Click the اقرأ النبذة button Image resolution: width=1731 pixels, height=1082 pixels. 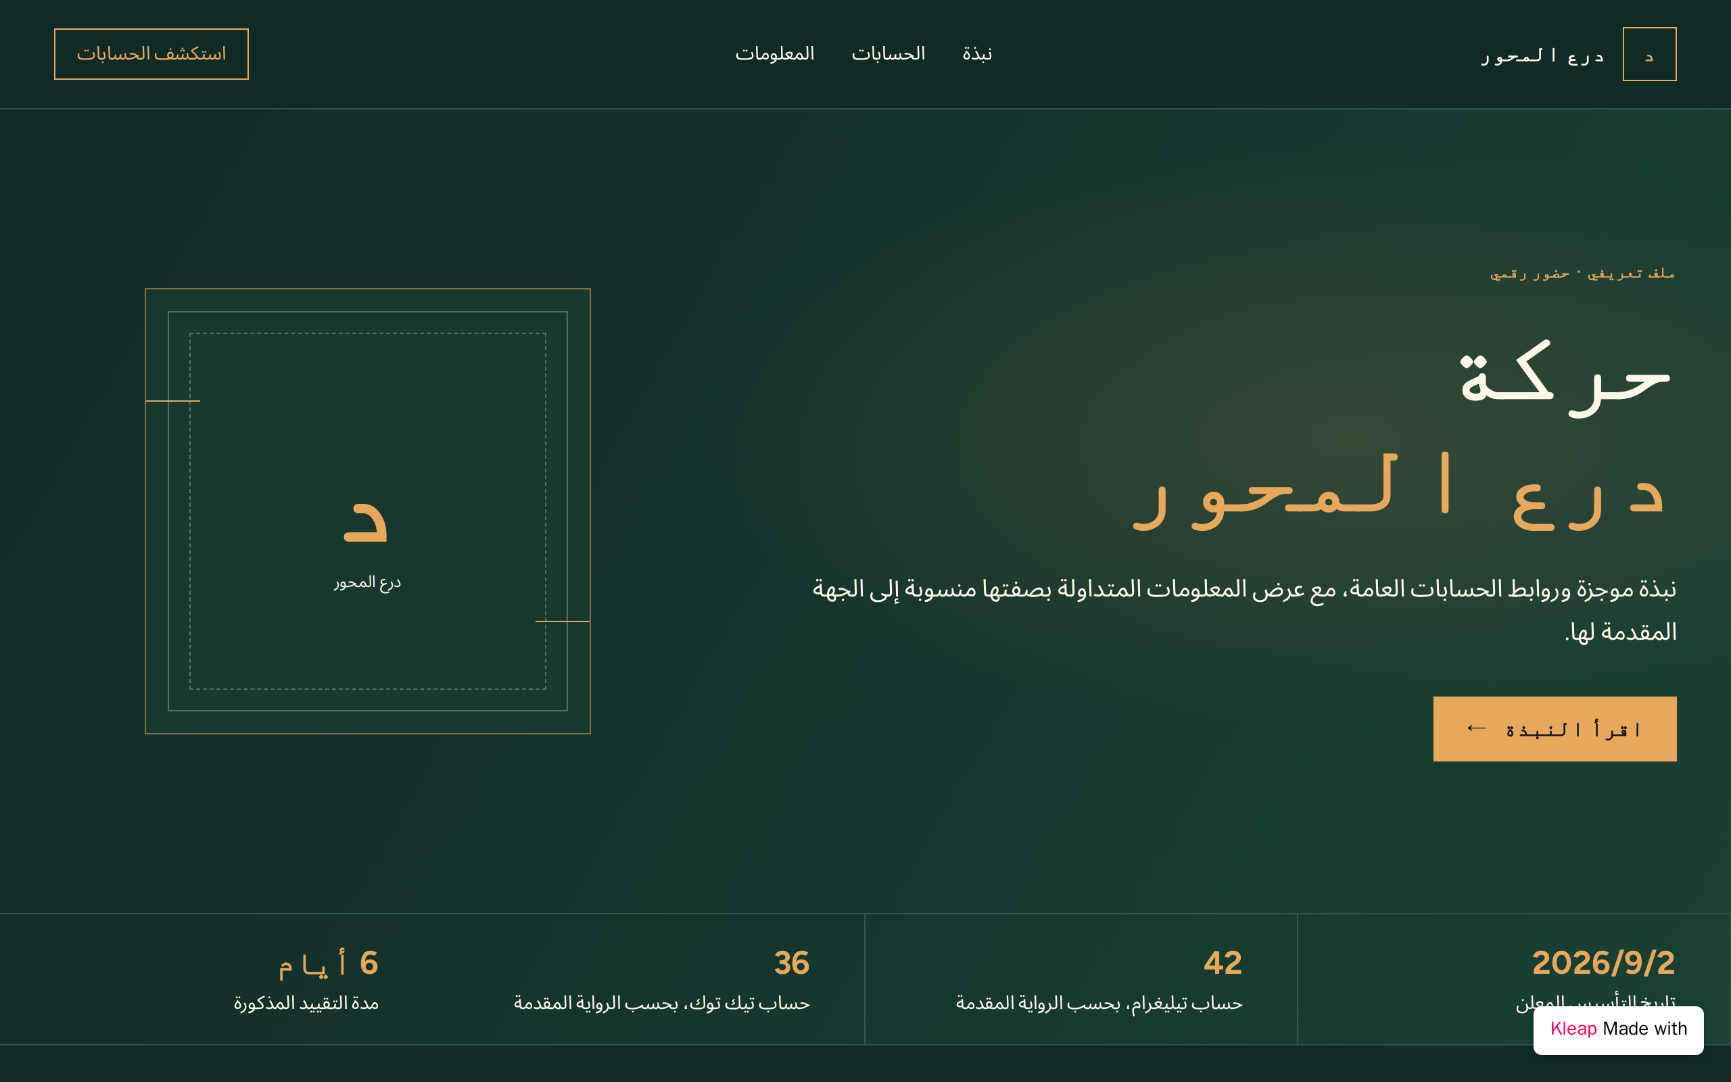(x=1555, y=728)
